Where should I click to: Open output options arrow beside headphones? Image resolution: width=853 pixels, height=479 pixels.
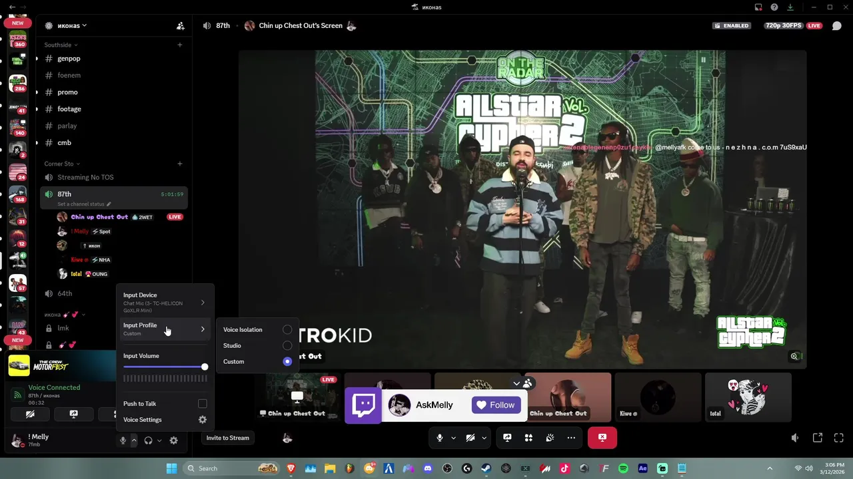click(x=159, y=440)
